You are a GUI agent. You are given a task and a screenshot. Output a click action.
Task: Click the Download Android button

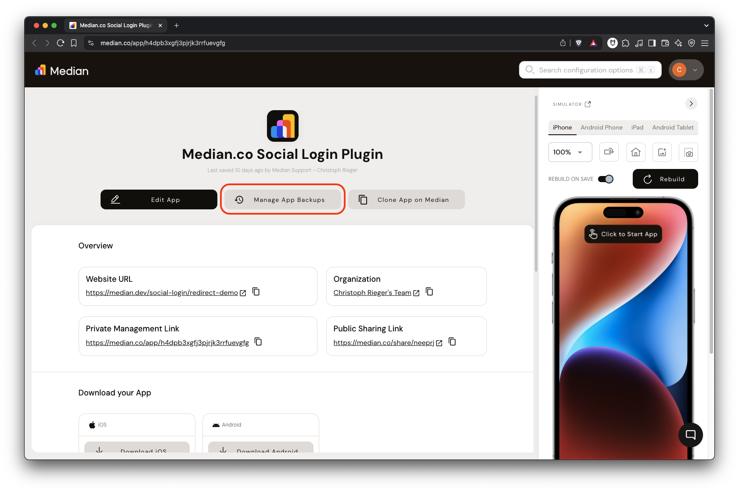click(x=261, y=447)
